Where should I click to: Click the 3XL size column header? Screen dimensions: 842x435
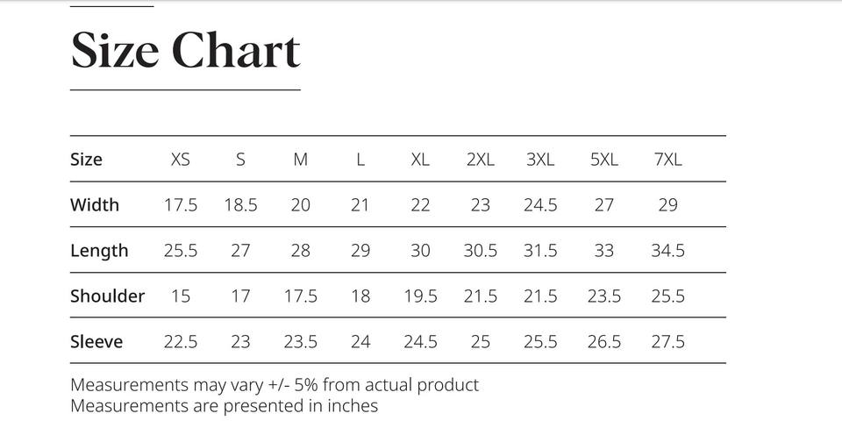tap(540, 160)
